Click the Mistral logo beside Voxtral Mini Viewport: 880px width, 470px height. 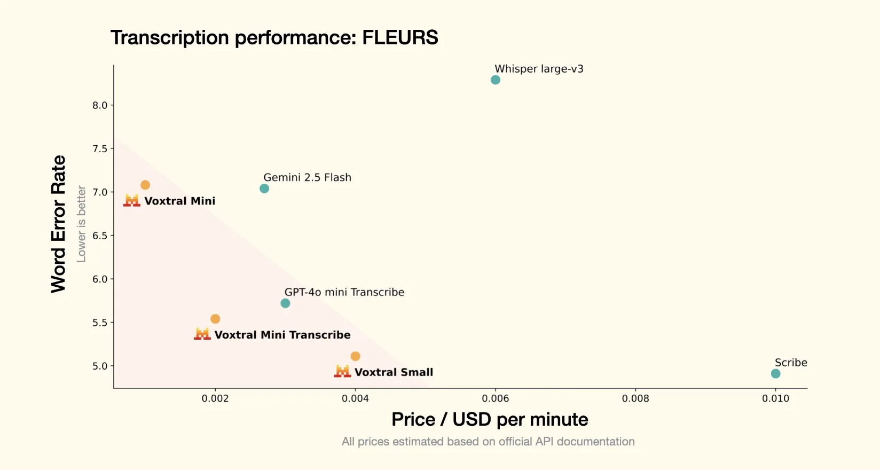132,201
